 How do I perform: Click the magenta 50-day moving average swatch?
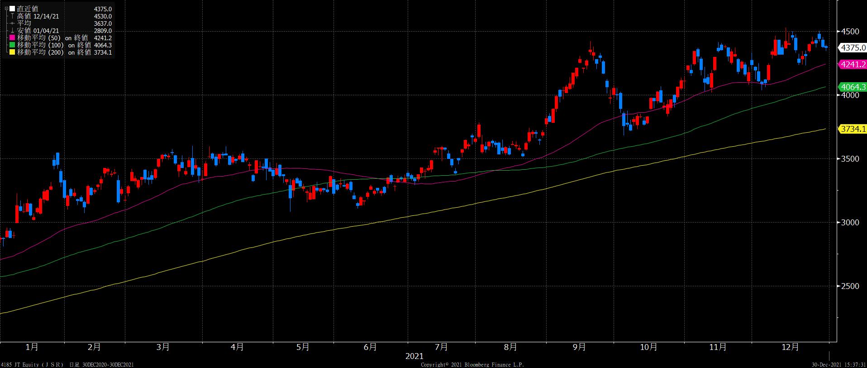point(12,38)
